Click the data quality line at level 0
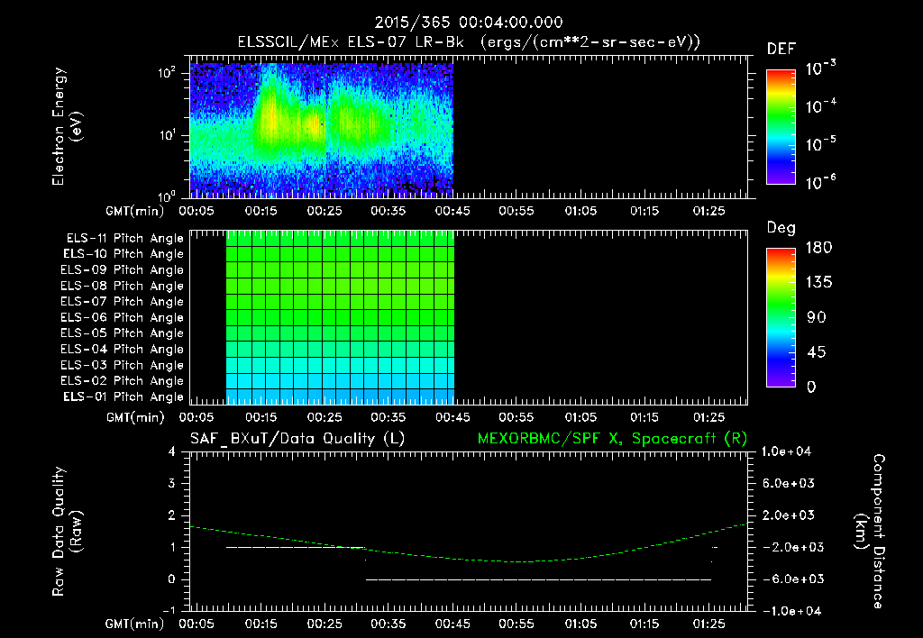Image resolution: width=923 pixels, height=638 pixels. tap(539, 579)
